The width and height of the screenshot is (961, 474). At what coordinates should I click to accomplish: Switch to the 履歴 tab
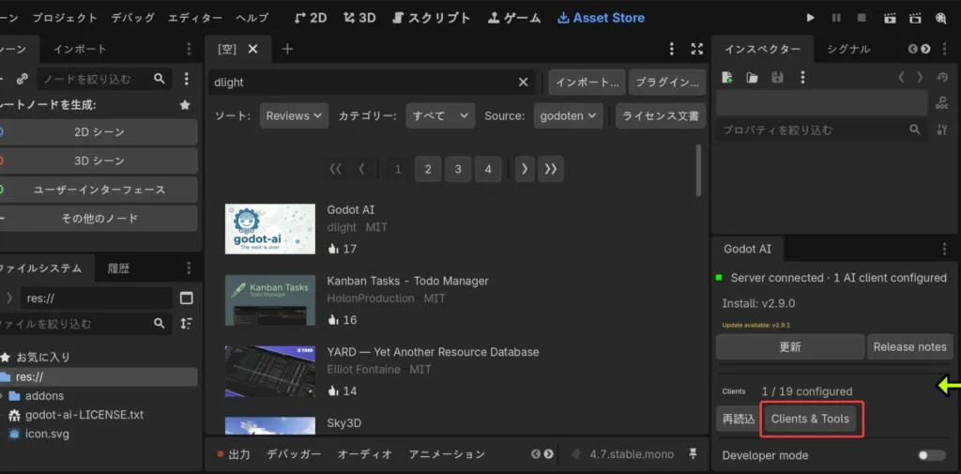[118, 268]
